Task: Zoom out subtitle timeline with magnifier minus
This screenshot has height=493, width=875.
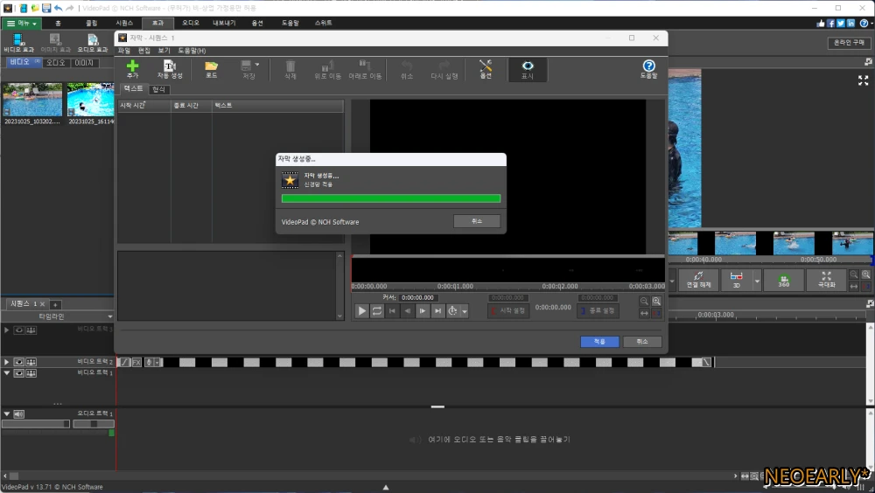Action: (644, 302)
